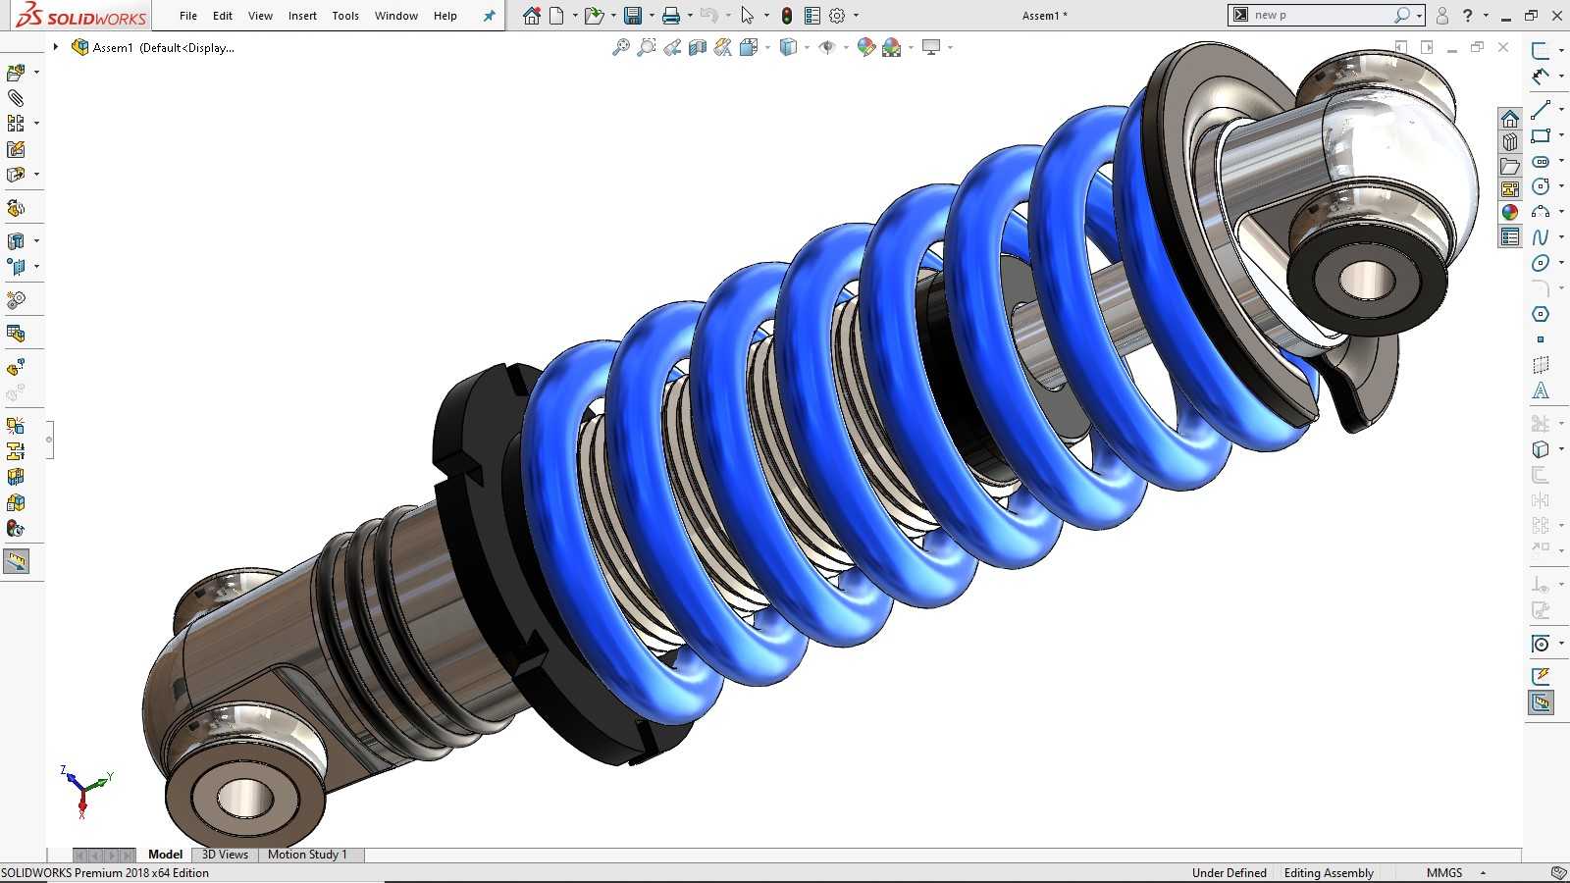
Task: Choose the Select arrow tool
Action: [748, 16]
